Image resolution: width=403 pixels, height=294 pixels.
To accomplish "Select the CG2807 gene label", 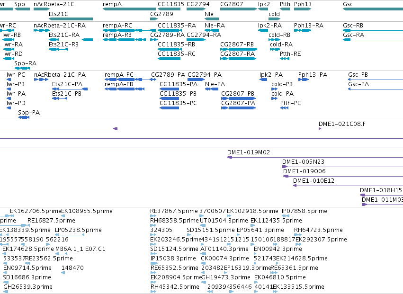I will 232,4.
